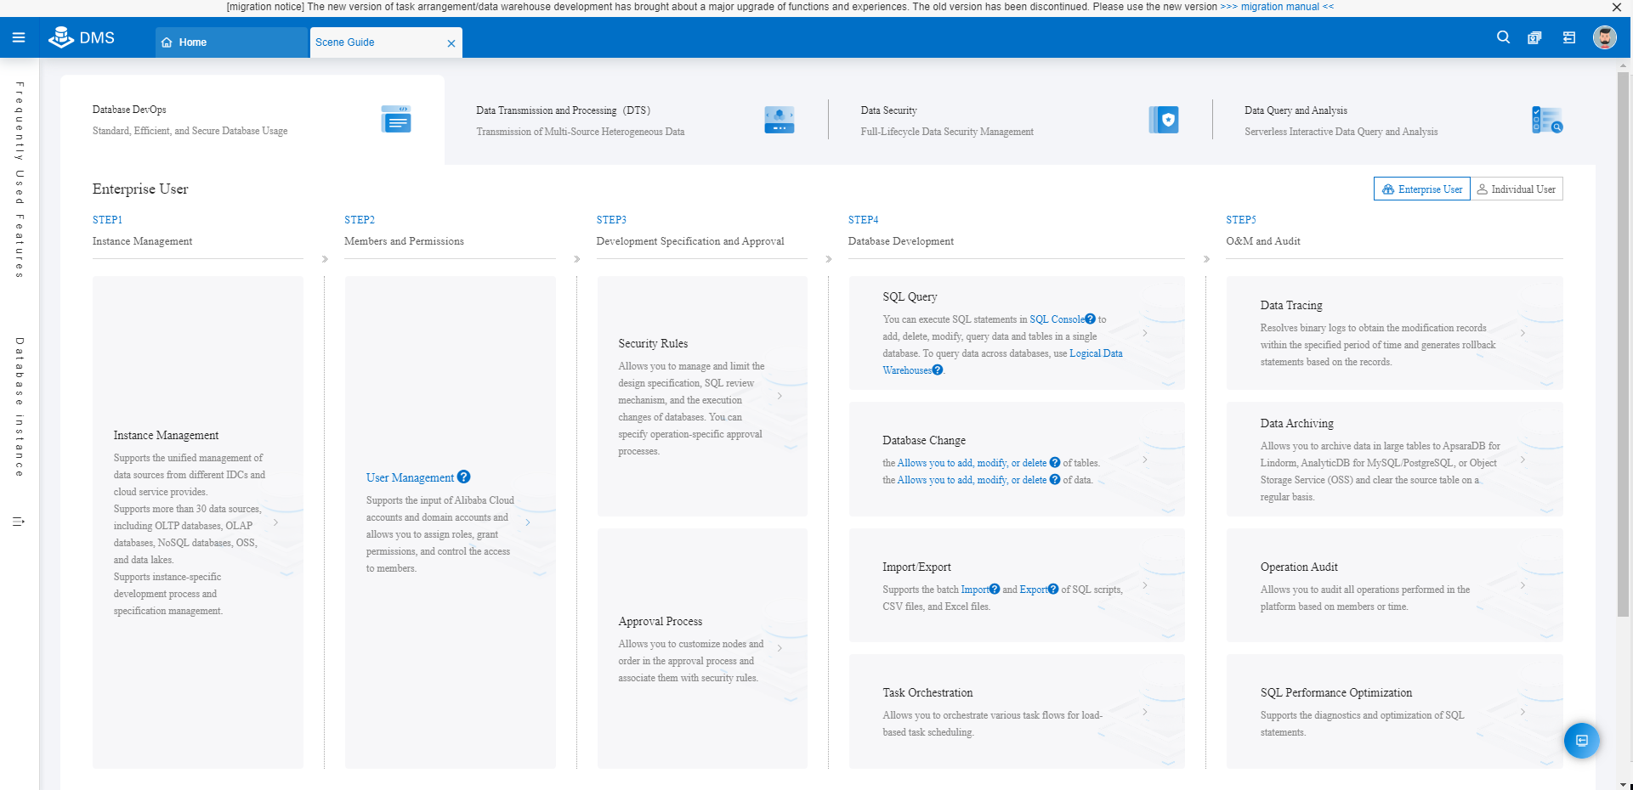
Task: Click the DMS logo in the header
Action: coord(82,37)
